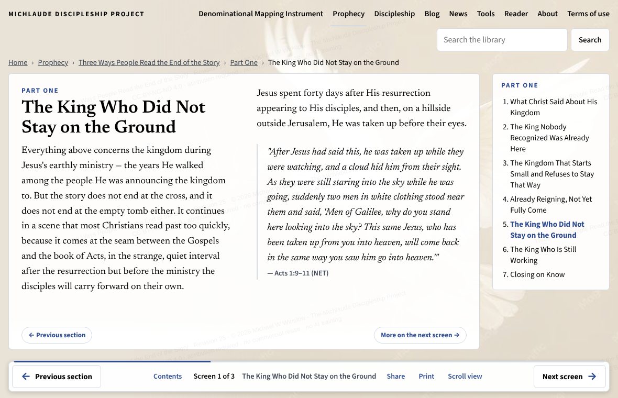
Task: Click Previous section in the bottom bar
Action: coord(57,377)
